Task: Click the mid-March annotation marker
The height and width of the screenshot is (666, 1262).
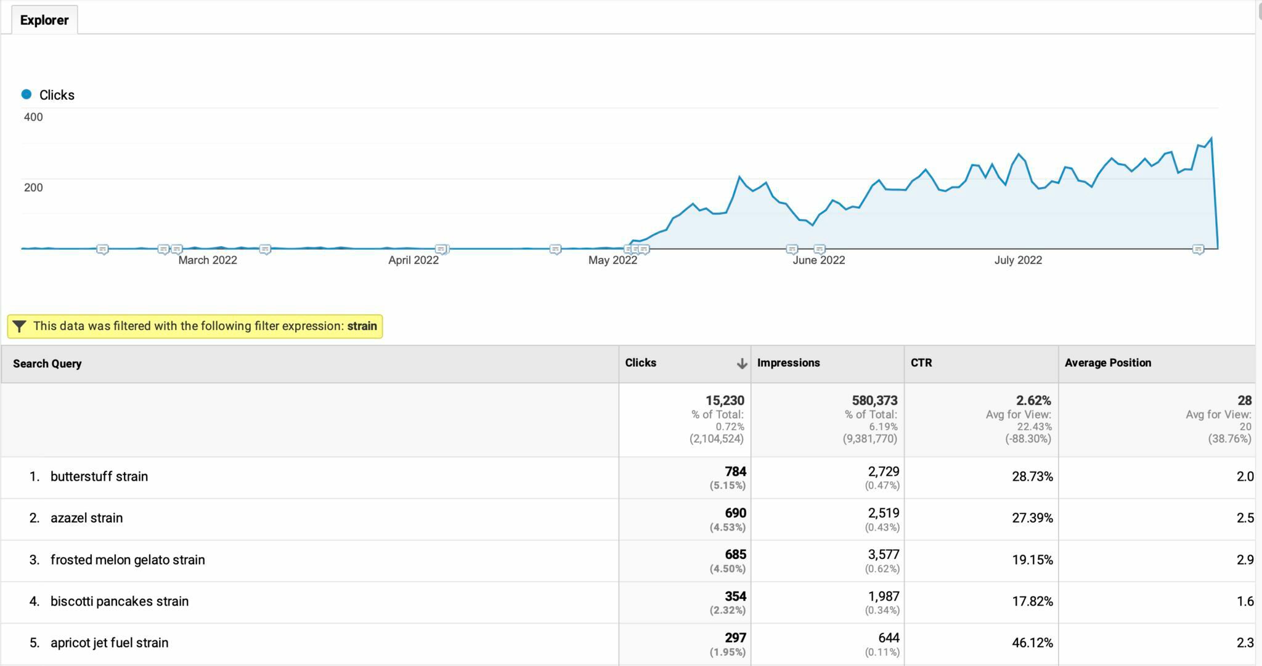Action: click(x=265, y=249)
